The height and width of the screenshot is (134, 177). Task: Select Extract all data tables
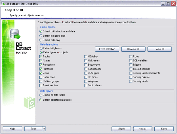click(x=41, y=95)
